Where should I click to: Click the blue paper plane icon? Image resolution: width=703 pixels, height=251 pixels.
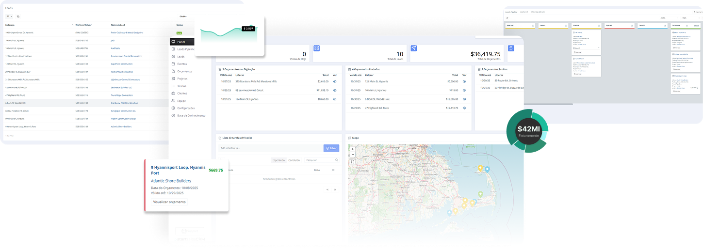tap(414, 48)
